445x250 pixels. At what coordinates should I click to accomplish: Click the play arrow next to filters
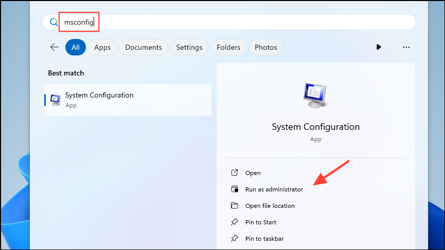379,47
